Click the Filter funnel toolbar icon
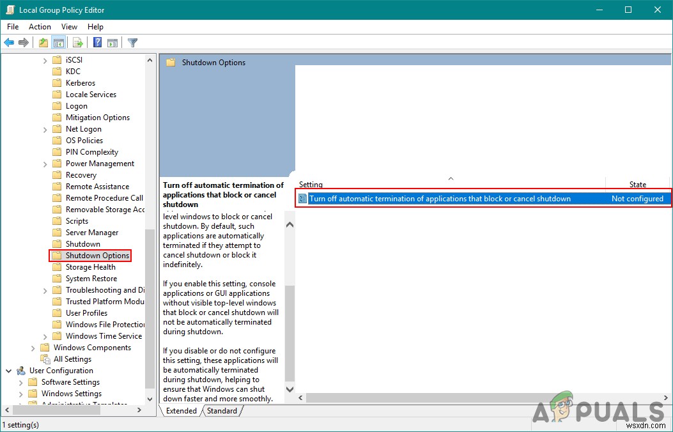 point(133,42)
